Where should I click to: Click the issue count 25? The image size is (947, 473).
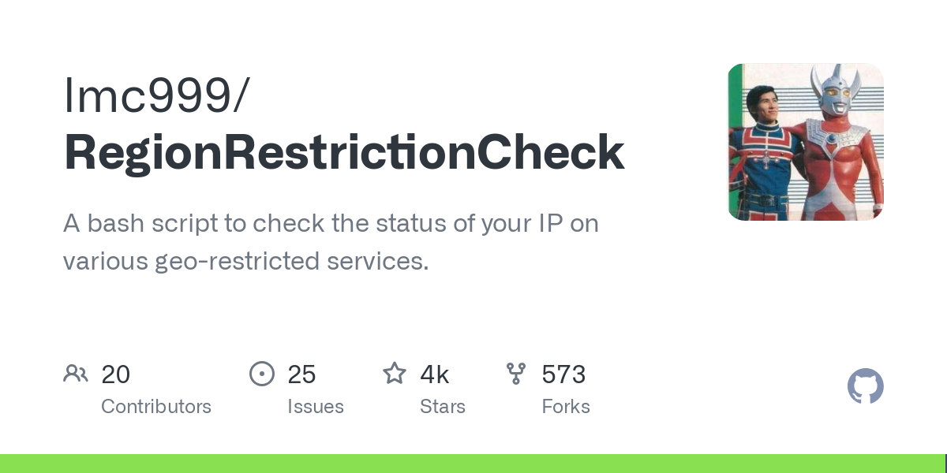tap(301, 374)
